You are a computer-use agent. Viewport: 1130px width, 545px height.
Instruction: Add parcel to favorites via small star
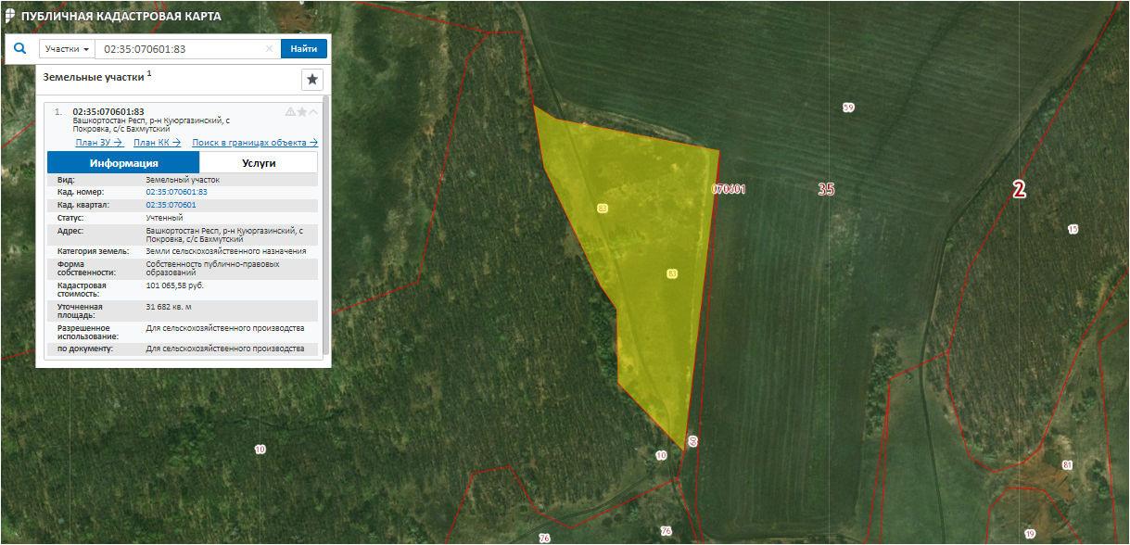(x=302, y=112)
